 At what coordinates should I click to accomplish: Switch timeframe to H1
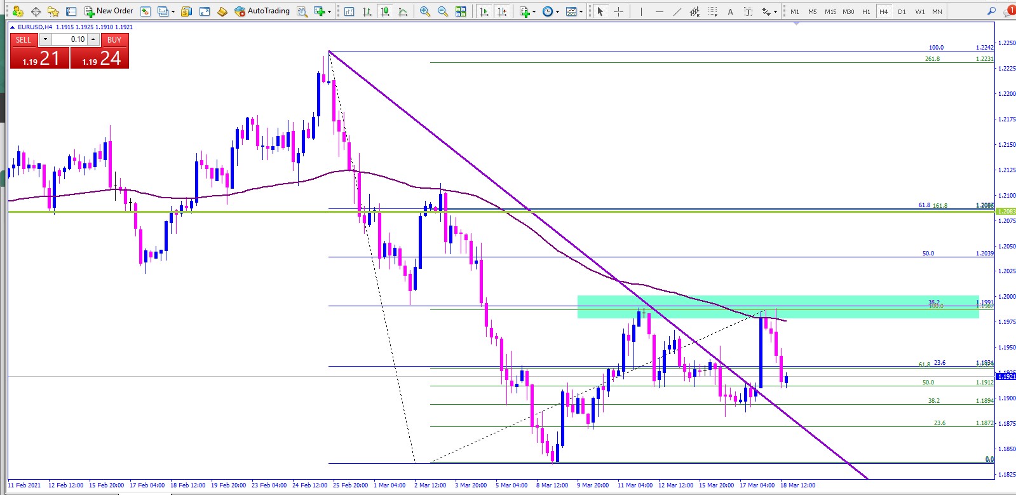point(866,11)
